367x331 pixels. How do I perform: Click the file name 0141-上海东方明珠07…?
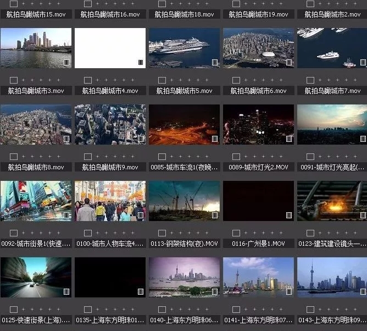pos(258,320)
